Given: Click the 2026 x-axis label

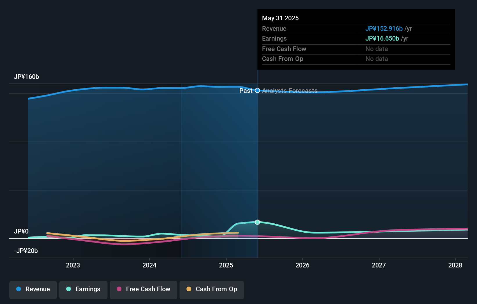Looking at the screenshot, I should point(302,265).
